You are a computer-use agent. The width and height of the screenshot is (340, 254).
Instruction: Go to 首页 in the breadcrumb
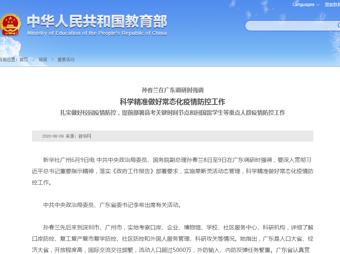point(24,59)
